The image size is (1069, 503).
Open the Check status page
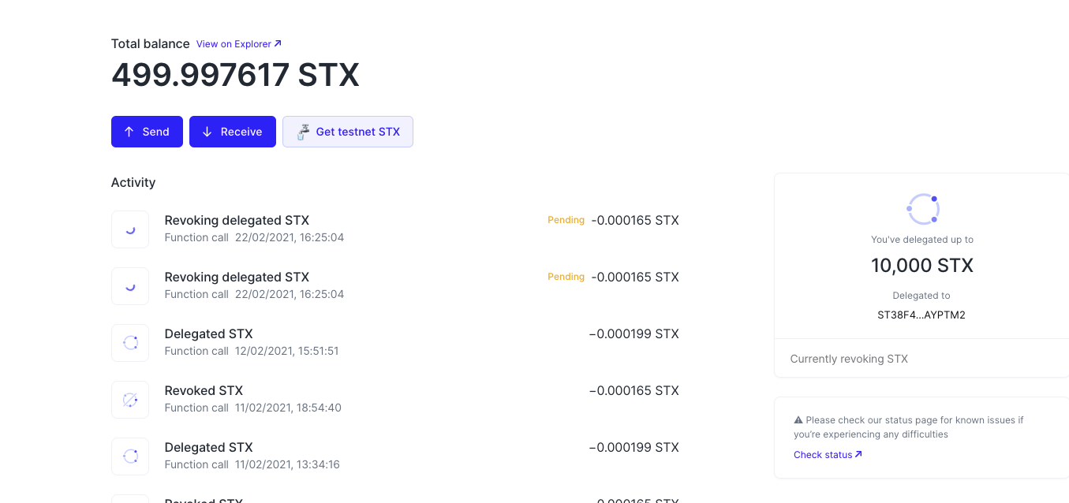coord(823,454)
